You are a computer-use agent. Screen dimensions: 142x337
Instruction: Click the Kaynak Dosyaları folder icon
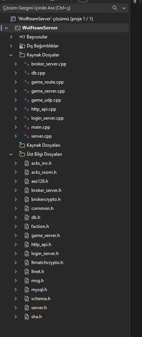tap(22, 145)
